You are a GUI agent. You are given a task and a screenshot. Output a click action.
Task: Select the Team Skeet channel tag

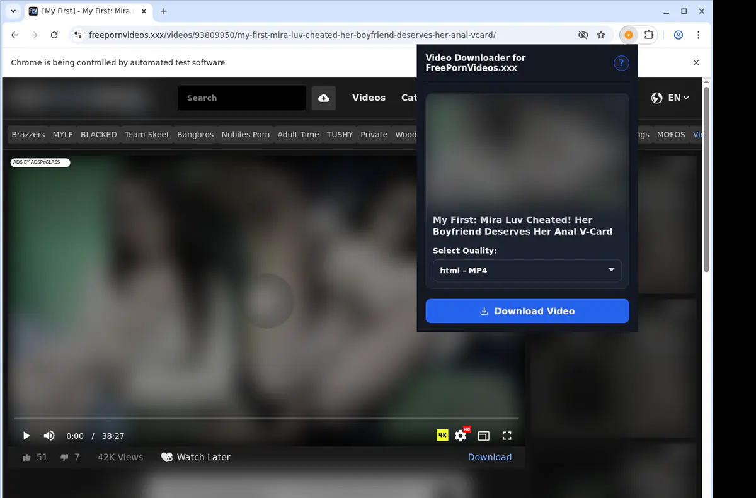147,135
